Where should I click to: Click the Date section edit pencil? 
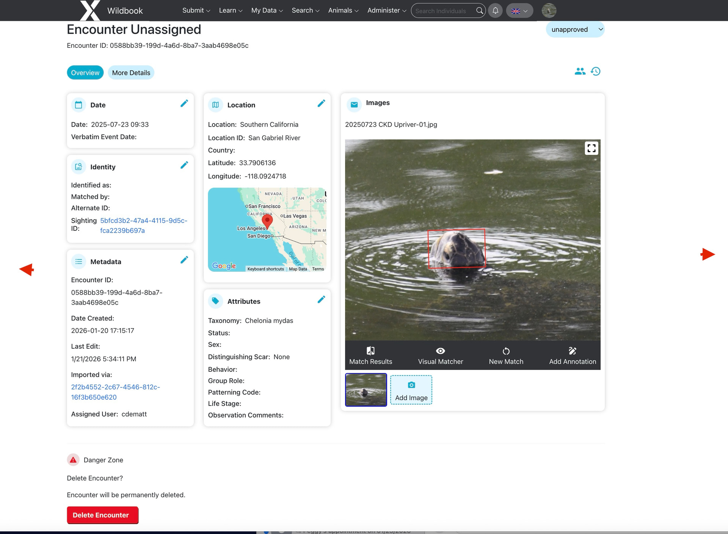click(184, 103)
